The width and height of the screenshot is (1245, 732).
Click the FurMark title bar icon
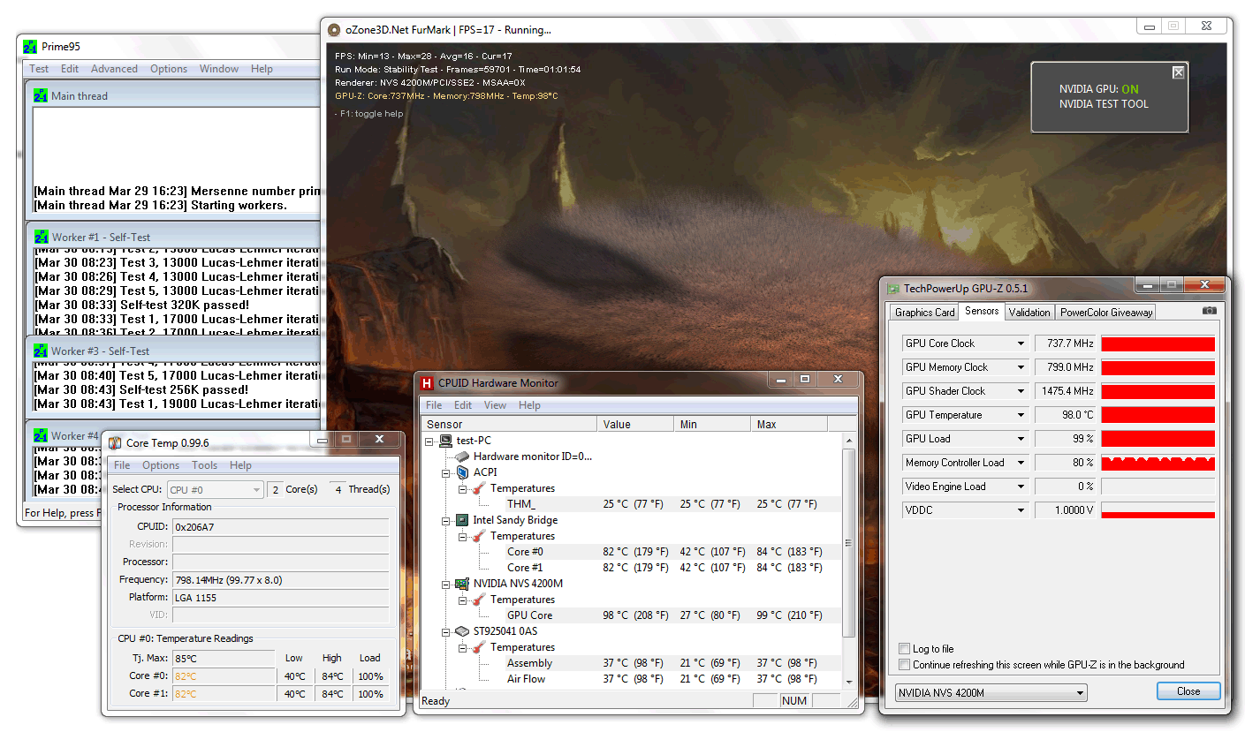(334, 30)
